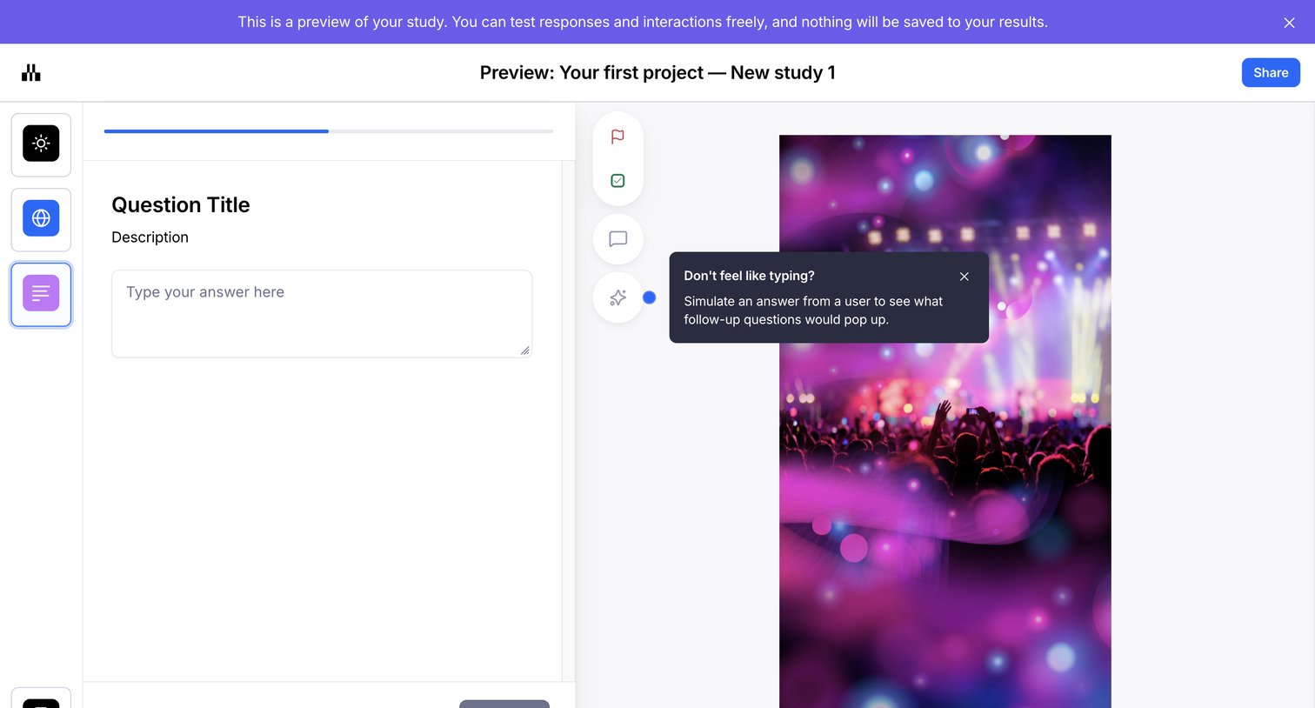
Task: Click the answer box resize handle
Action: pos(524,350)
